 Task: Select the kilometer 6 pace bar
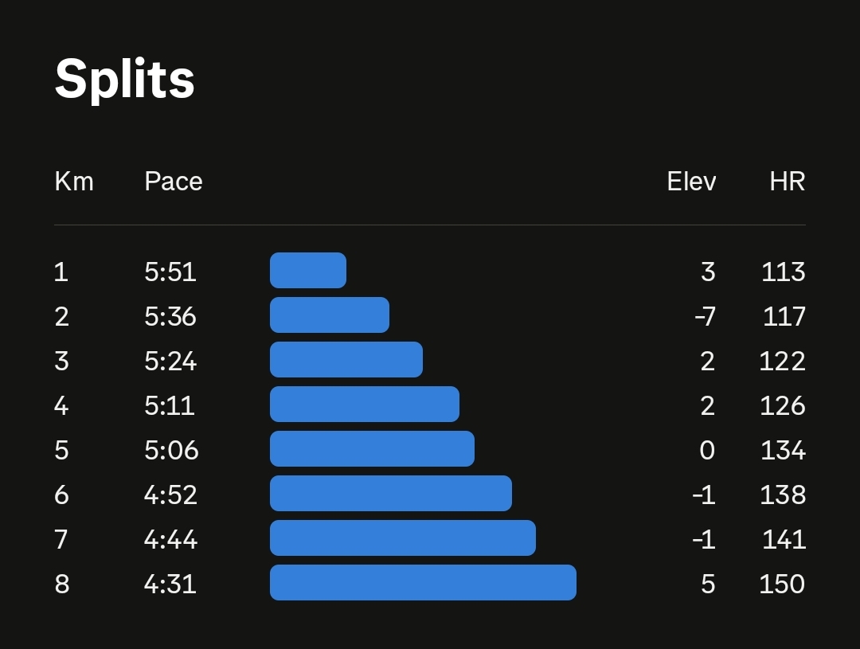click(x=391, y=494)
